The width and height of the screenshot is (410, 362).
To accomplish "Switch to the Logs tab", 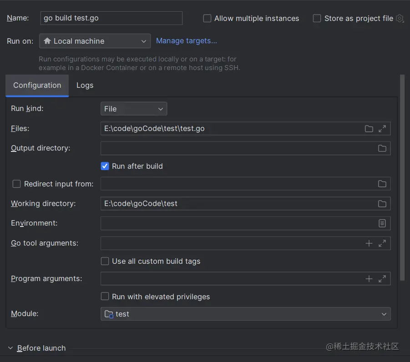I will 85,85.
